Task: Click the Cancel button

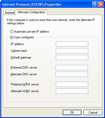Action: (x=93, y=113)
